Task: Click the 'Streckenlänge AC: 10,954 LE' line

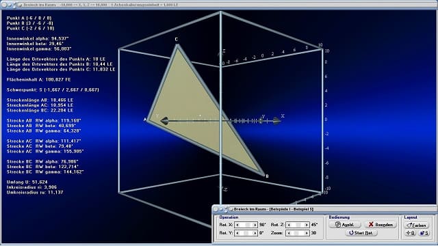Action: pyautogui.click(x=40, y=105)
